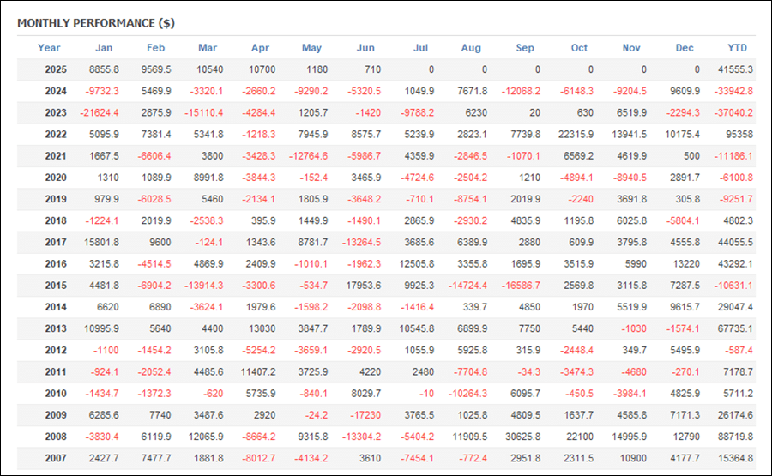The width and height of the screenshot is (772, 476).
Task: Select the 2011 year row label
Action: coord(56,372)
